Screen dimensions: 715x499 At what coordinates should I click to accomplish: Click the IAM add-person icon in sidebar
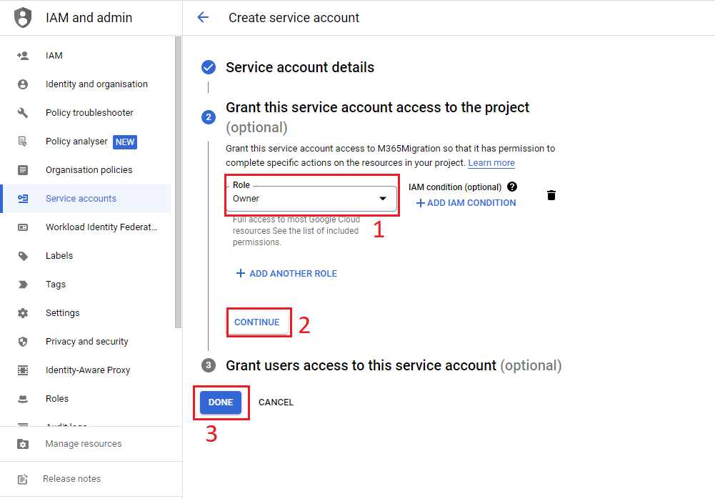coord(23,56)
